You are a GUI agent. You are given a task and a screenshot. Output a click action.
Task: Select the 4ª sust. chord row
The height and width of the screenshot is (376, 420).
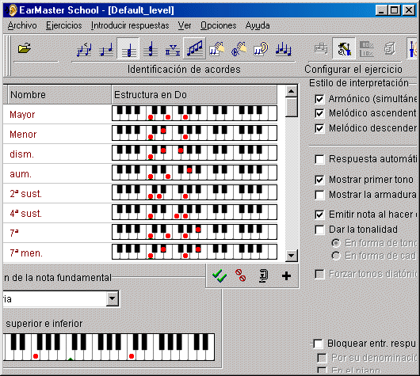(x=140, y=213)
